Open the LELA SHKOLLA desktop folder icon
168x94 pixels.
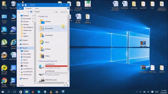click(87, 19)
